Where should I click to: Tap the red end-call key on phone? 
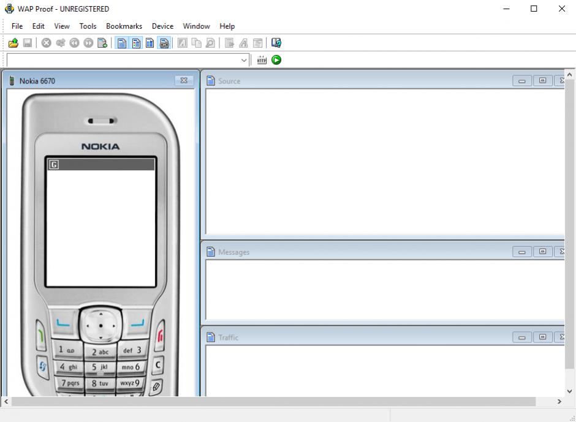click(160, 335)
